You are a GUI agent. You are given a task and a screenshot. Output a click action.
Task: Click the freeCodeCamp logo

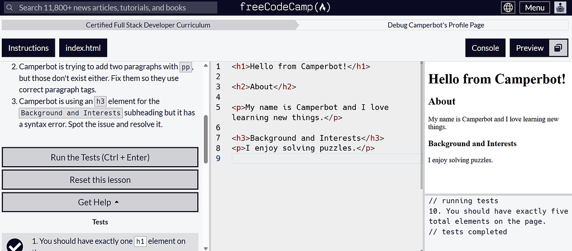(x=285, y=8)
